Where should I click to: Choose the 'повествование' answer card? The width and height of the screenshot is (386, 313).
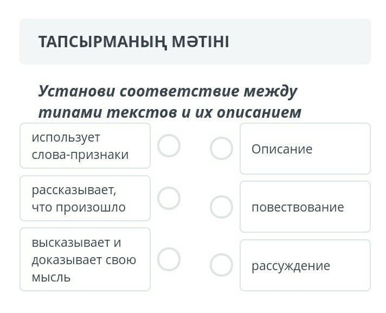click(305, 207)
